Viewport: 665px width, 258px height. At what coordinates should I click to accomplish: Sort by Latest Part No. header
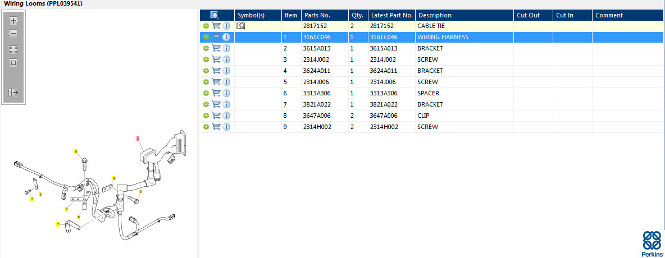pyautogui.click(x=391, y=15)
